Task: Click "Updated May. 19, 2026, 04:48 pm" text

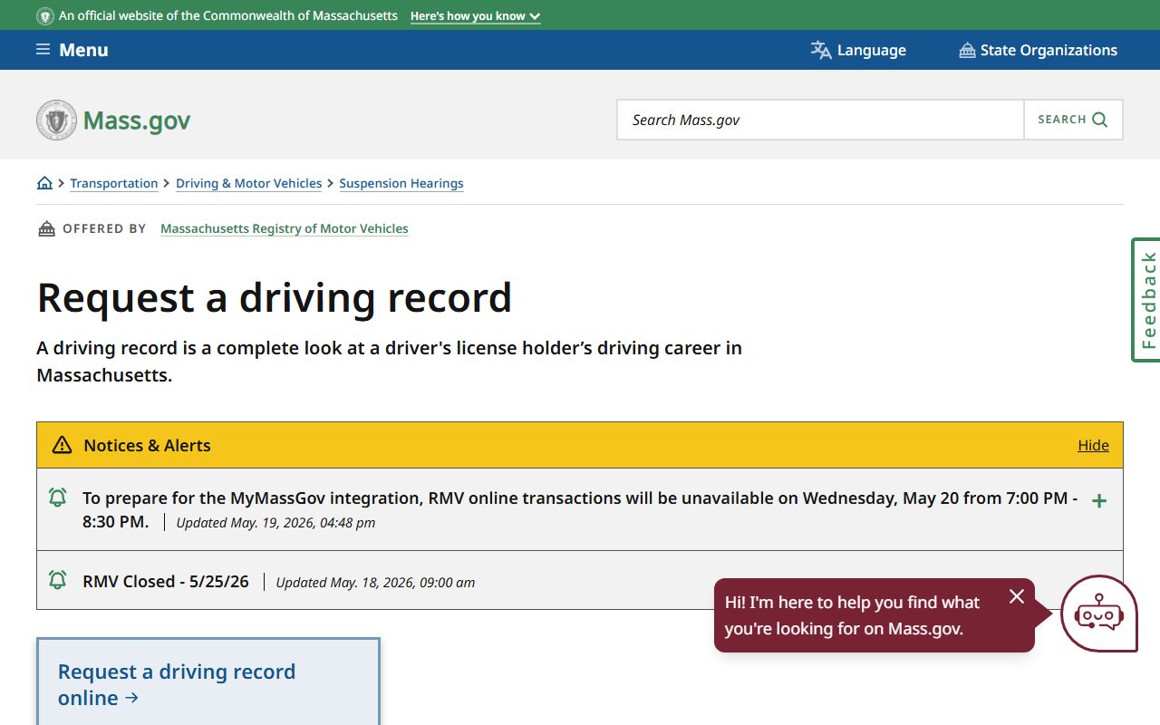Action: (275, 522)
